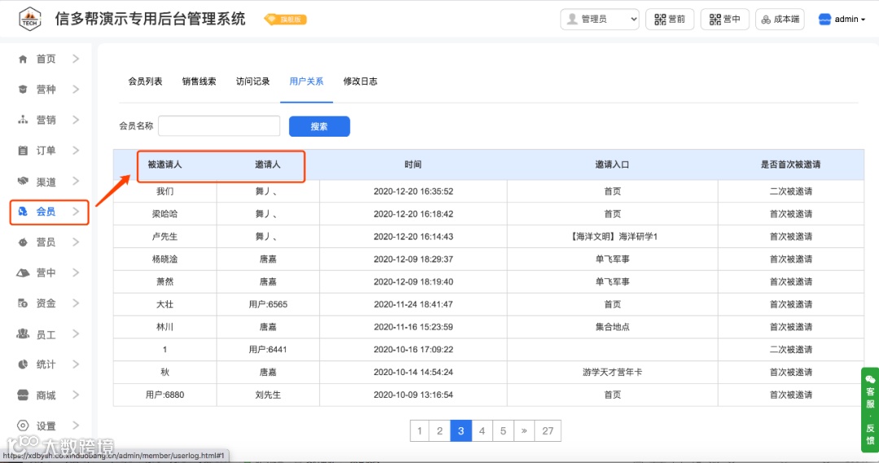Click the 旗舰版 badge
Screen dimensions: 879x463
click(286, 19)
